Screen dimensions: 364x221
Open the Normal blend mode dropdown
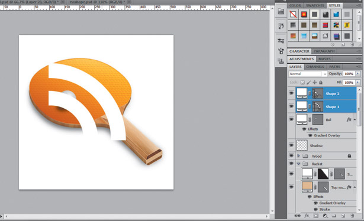click(308, 74)
